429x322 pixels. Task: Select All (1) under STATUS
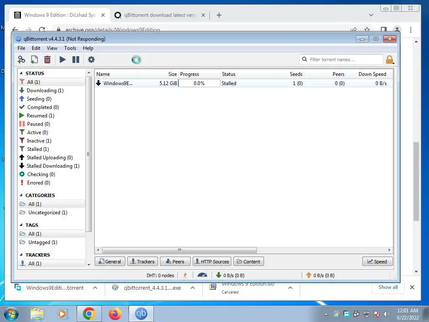point(52,82)
